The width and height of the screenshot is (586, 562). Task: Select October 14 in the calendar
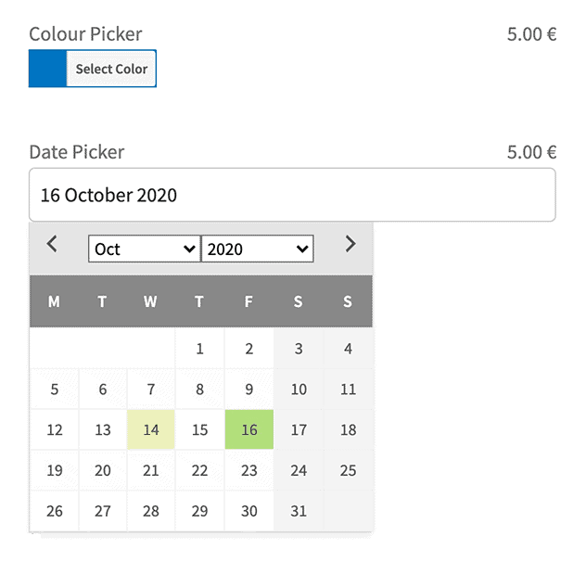(151, 429)
